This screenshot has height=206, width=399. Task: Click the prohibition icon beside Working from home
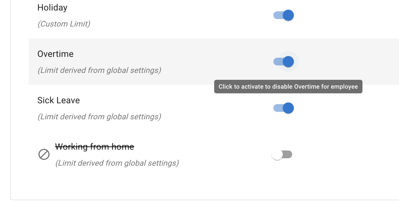tap(43, 154)
